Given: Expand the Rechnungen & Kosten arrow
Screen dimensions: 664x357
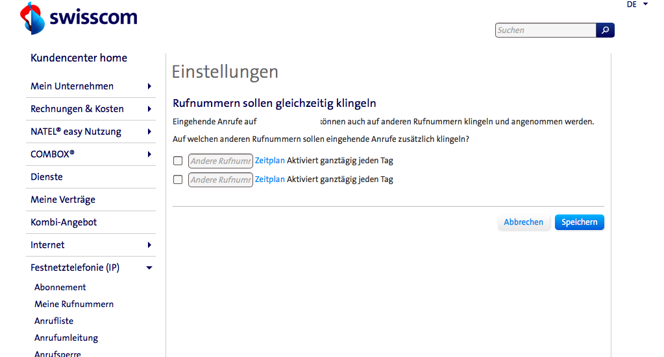Looking at the screenshot, I should tap(149, 109).
